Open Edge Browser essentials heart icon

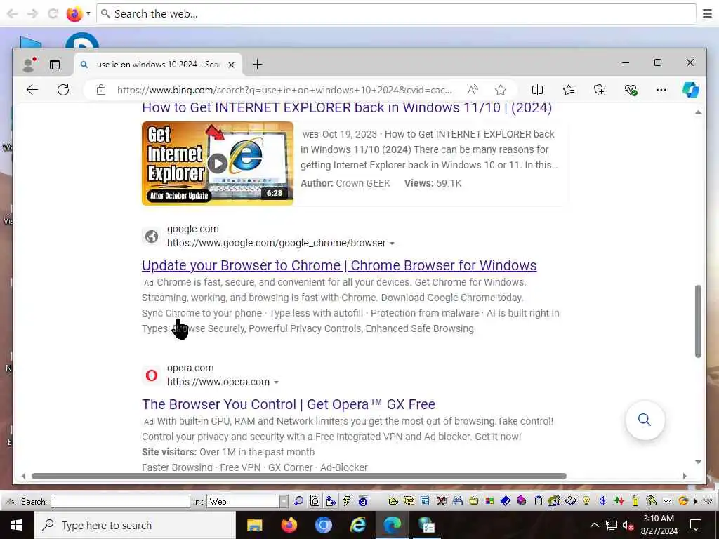631,90
